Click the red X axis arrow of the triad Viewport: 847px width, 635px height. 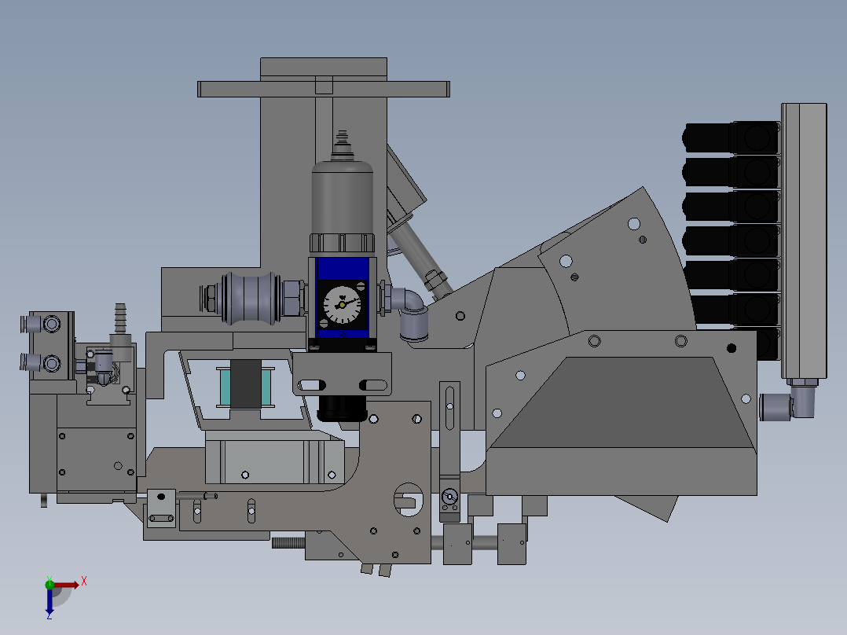[x=66, y=585]
